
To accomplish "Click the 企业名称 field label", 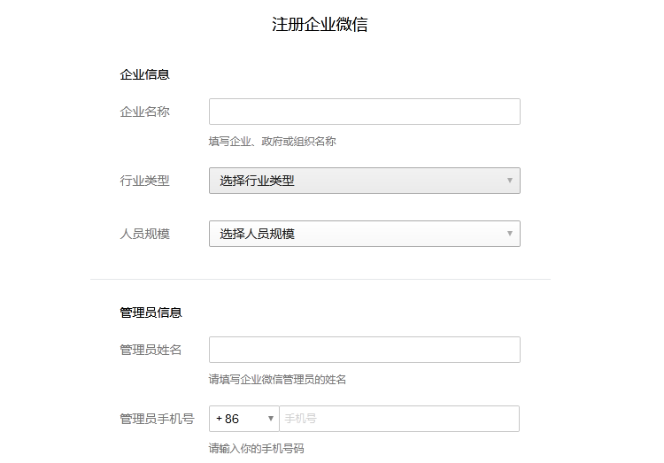I will point(144,112).
